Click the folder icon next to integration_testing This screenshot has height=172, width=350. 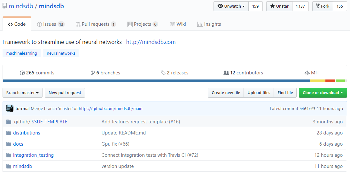[9, 155]
